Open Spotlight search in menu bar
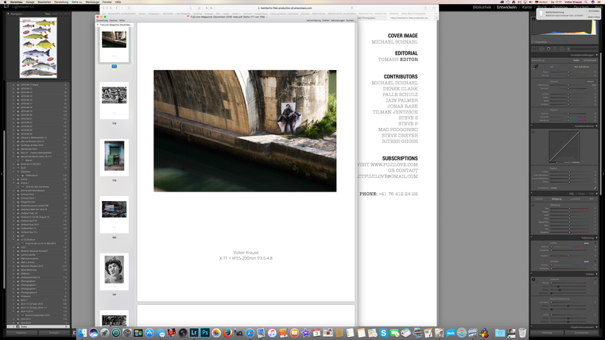This screenshot has width=605, height=340. [x=586, y=2]
